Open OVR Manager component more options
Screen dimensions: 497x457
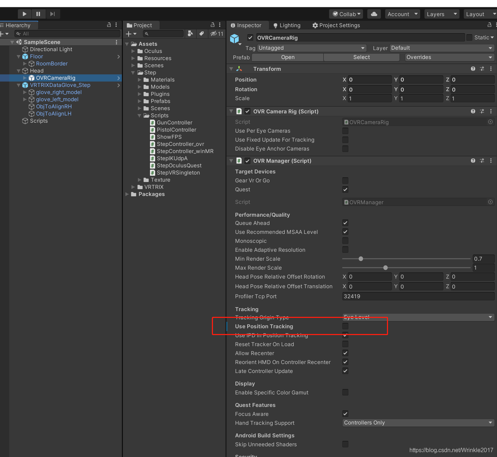(x=491, y=161)
